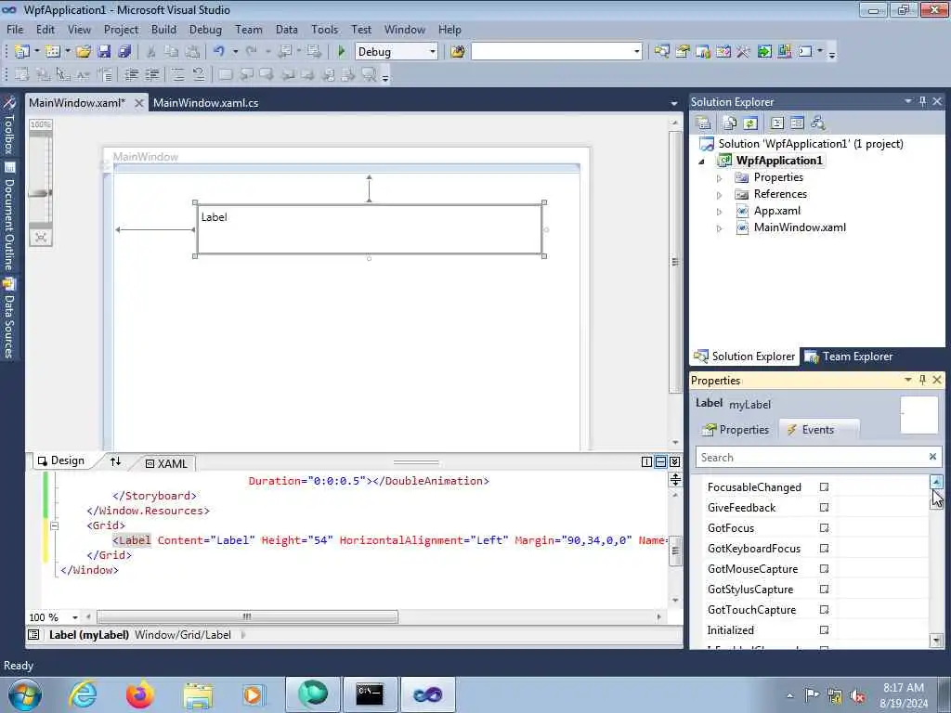The height and width of the screenshot is (713, 951).
Task: Collapse the Grid element in XAML editor
Action: 54,525
